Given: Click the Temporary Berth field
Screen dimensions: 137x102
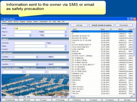Looking at the screenshot, I should [x=60, y=57].
